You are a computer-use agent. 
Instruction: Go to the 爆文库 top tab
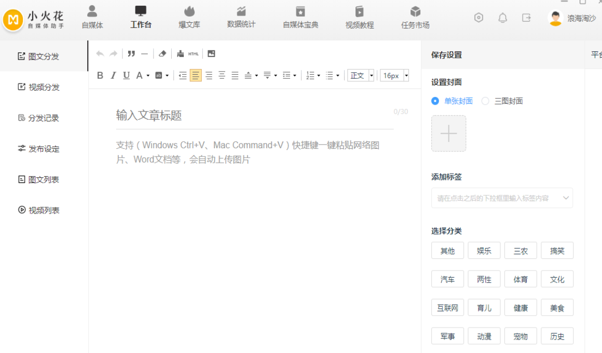click(x=189, y=17)
